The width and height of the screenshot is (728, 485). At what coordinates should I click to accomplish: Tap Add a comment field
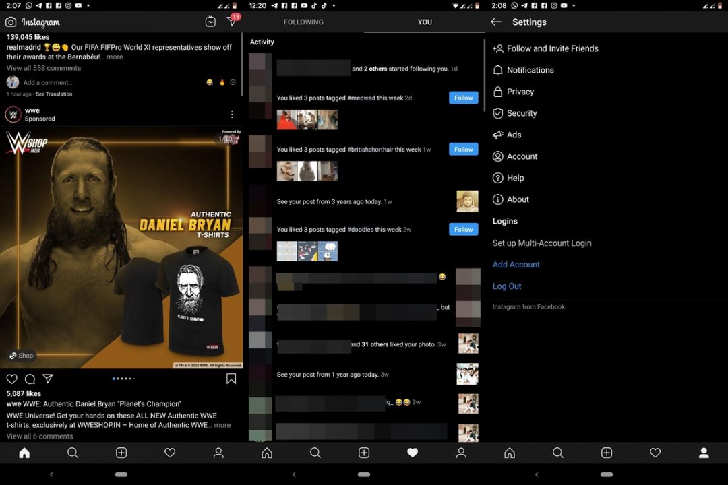point(48,82)
